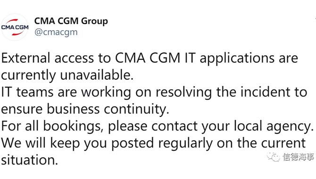Click 'For all bookings, please contact' line
This screenshot has height=179, width=316.
pyautogui.click(x=158, y=126)
